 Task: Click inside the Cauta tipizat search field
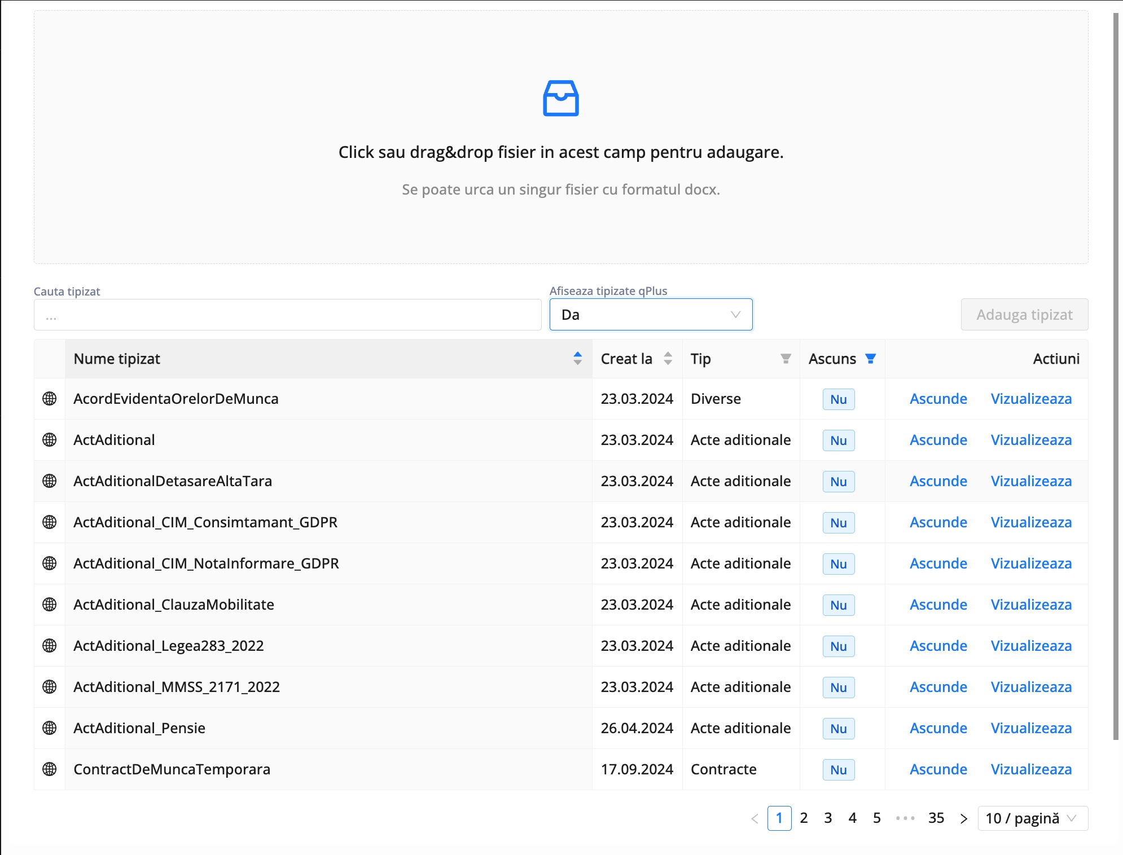[x=287, y=315]
